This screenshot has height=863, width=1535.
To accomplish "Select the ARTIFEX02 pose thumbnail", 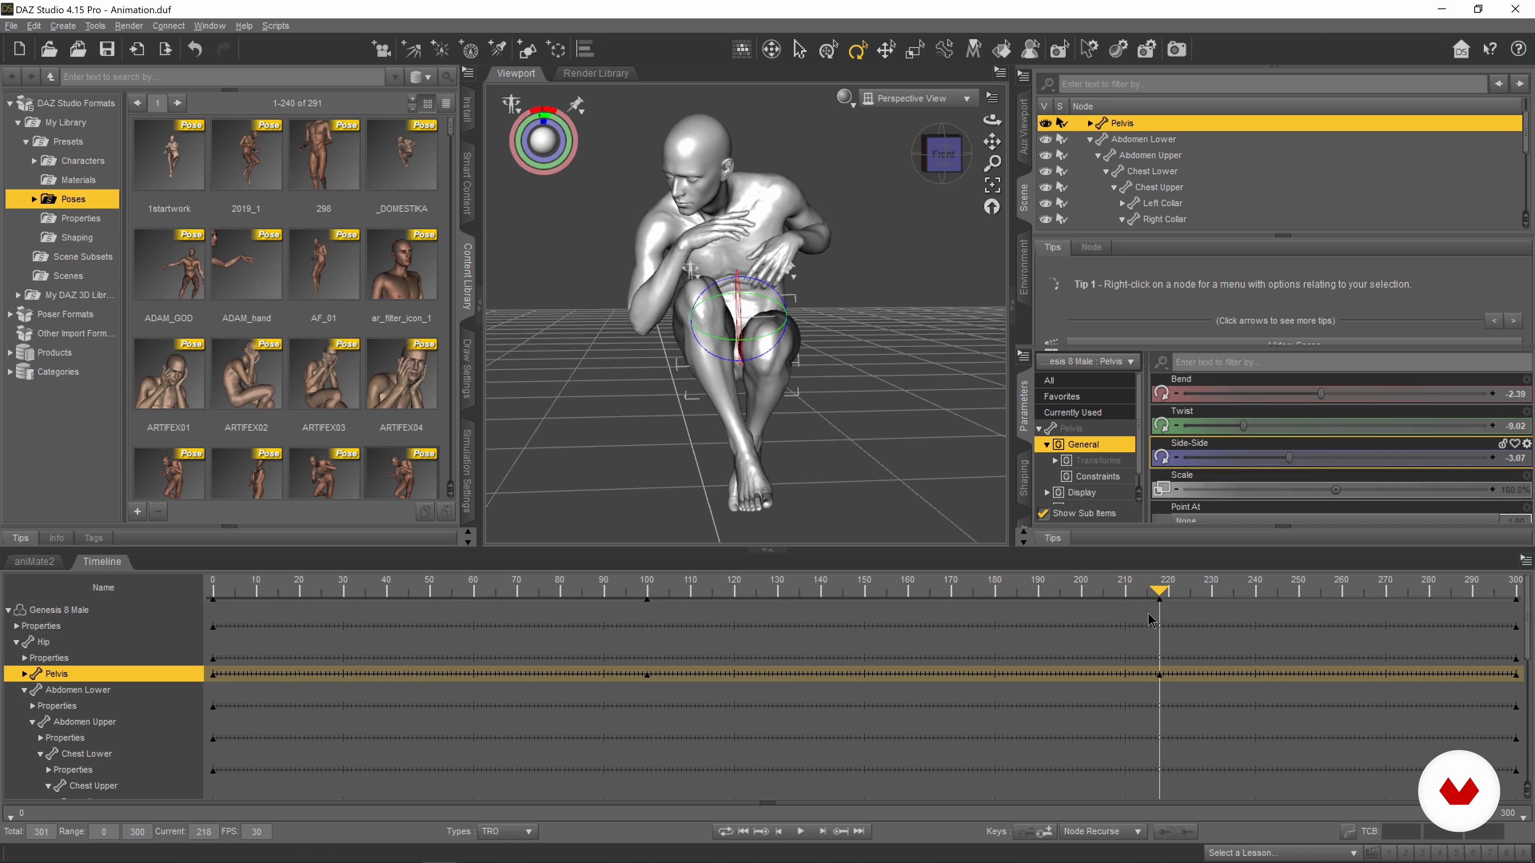I will coord(246,374).
